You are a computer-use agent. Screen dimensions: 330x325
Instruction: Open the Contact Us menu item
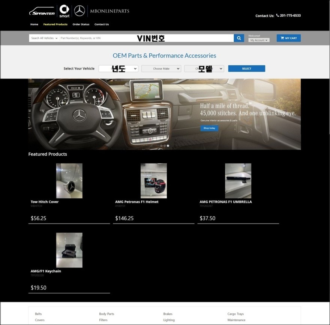[102, 24]
